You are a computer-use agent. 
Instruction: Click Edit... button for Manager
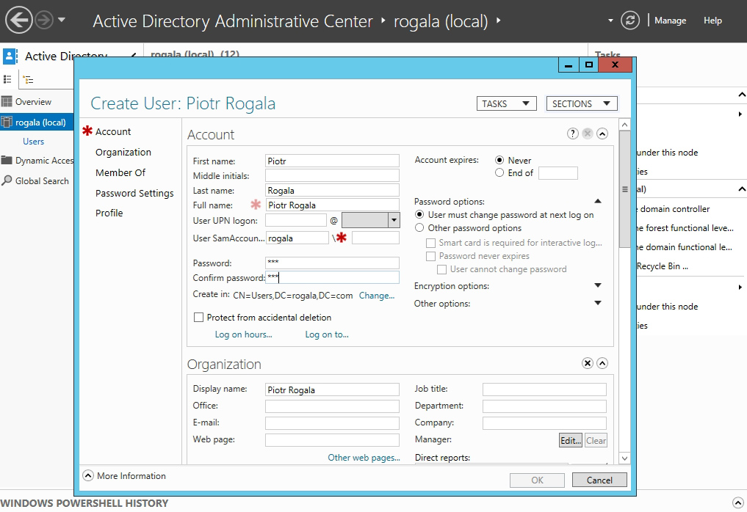click(x=570, y=440)
